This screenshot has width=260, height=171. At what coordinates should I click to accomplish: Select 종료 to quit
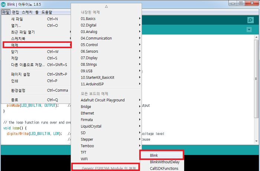tap(36, 100)
